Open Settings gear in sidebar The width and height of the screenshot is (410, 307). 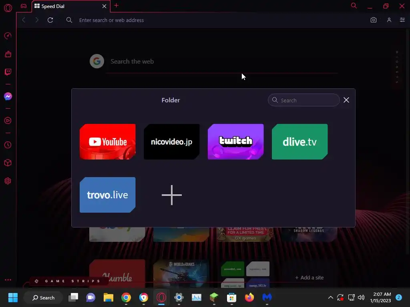(x=8, y=181)
